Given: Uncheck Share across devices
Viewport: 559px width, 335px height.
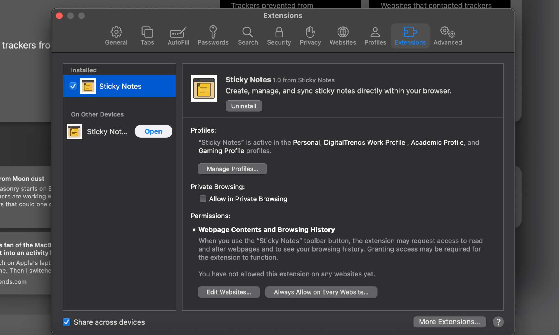Looking at the screenshot, I should pos(67,322).
